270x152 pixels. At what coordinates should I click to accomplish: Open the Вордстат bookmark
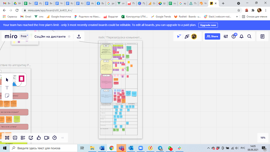tap(111, 17)
